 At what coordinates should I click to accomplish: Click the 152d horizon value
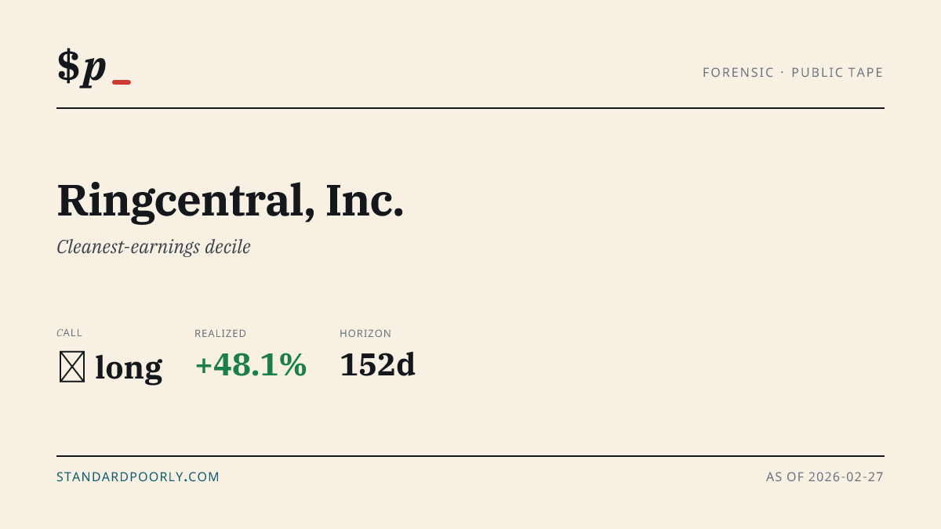pyautogui.click(x=377, y=365)
